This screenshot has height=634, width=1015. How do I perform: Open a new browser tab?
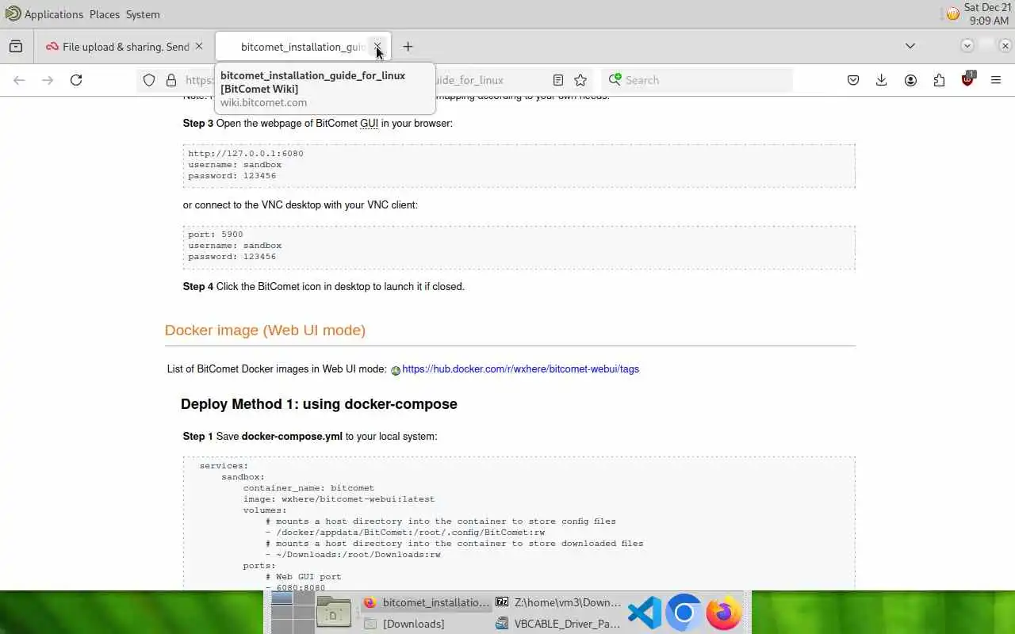click(408, 47)
